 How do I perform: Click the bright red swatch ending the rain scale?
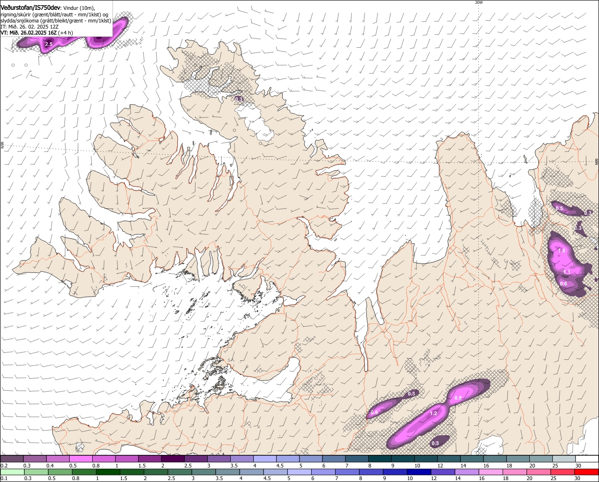coord(587,472)
